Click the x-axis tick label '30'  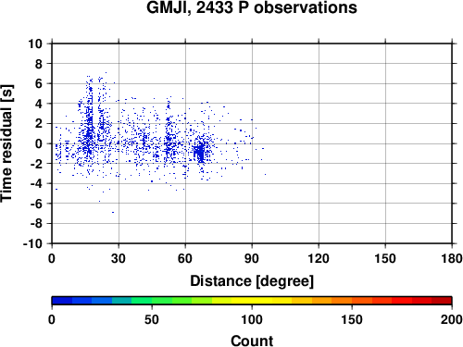pos(119,258)
